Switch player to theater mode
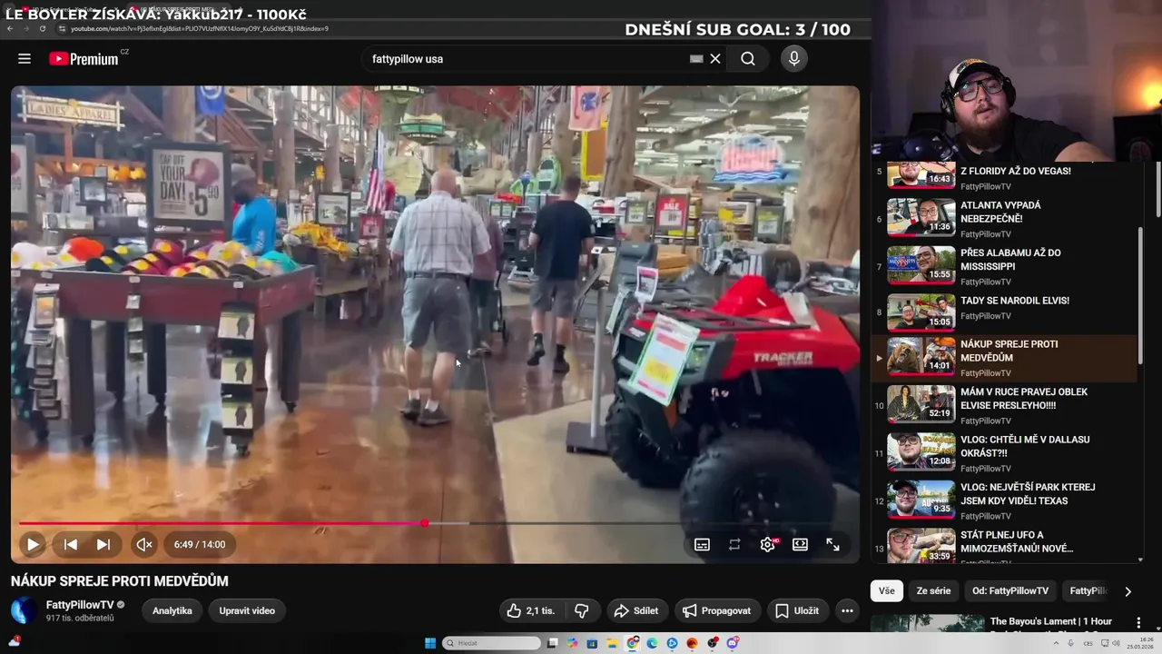1162x654 pixels. pyautogui.click(x=800, y=544)
